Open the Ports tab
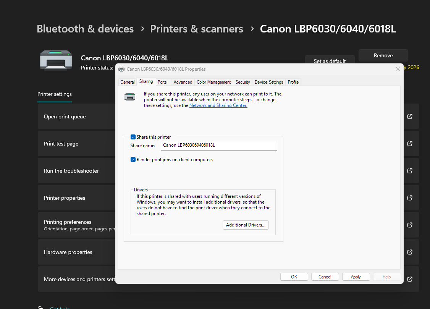 [x=162, y=82]
